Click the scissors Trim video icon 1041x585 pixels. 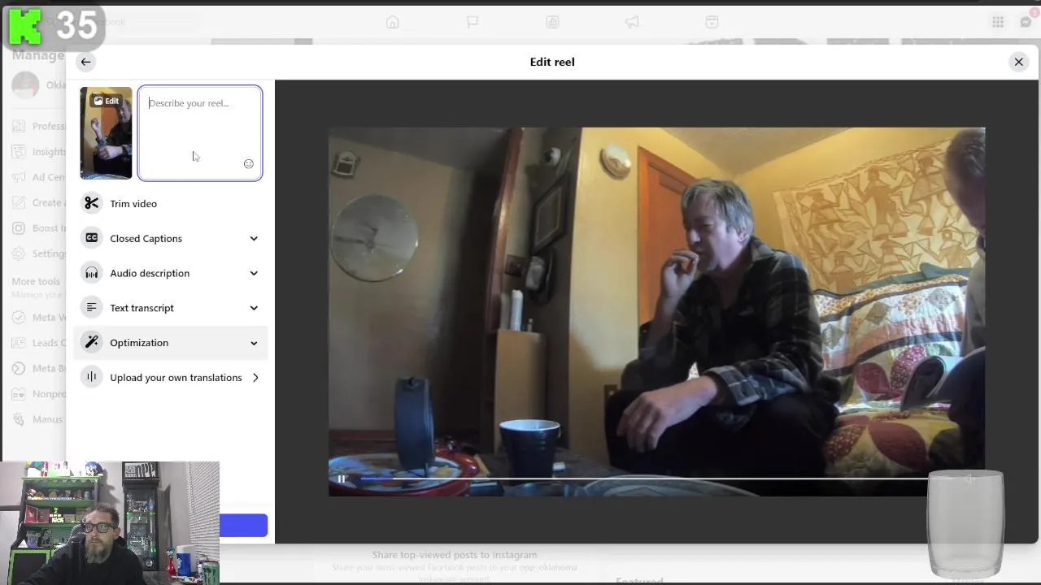[91, 204]
